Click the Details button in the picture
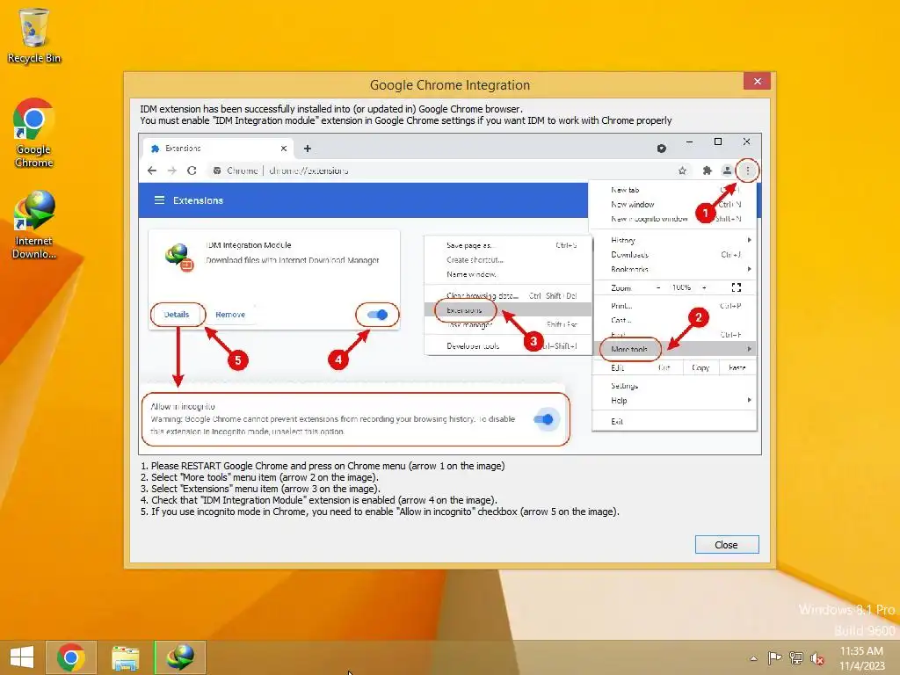The image size is (900, 675). click(177, 315)
